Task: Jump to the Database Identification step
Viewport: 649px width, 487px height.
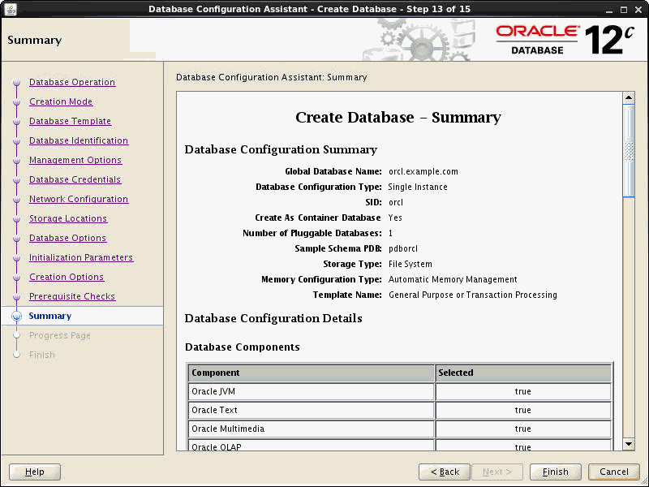Action: click(x=79, y=140)
